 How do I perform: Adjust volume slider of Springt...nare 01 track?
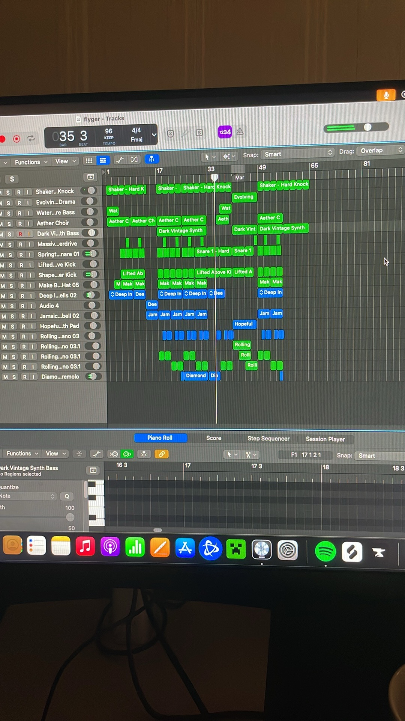[x=90, y=254]
